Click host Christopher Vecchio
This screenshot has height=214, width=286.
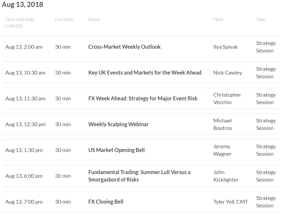(227, 98)
